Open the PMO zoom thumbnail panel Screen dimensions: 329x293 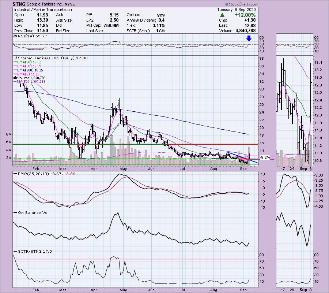coord(294,190)
